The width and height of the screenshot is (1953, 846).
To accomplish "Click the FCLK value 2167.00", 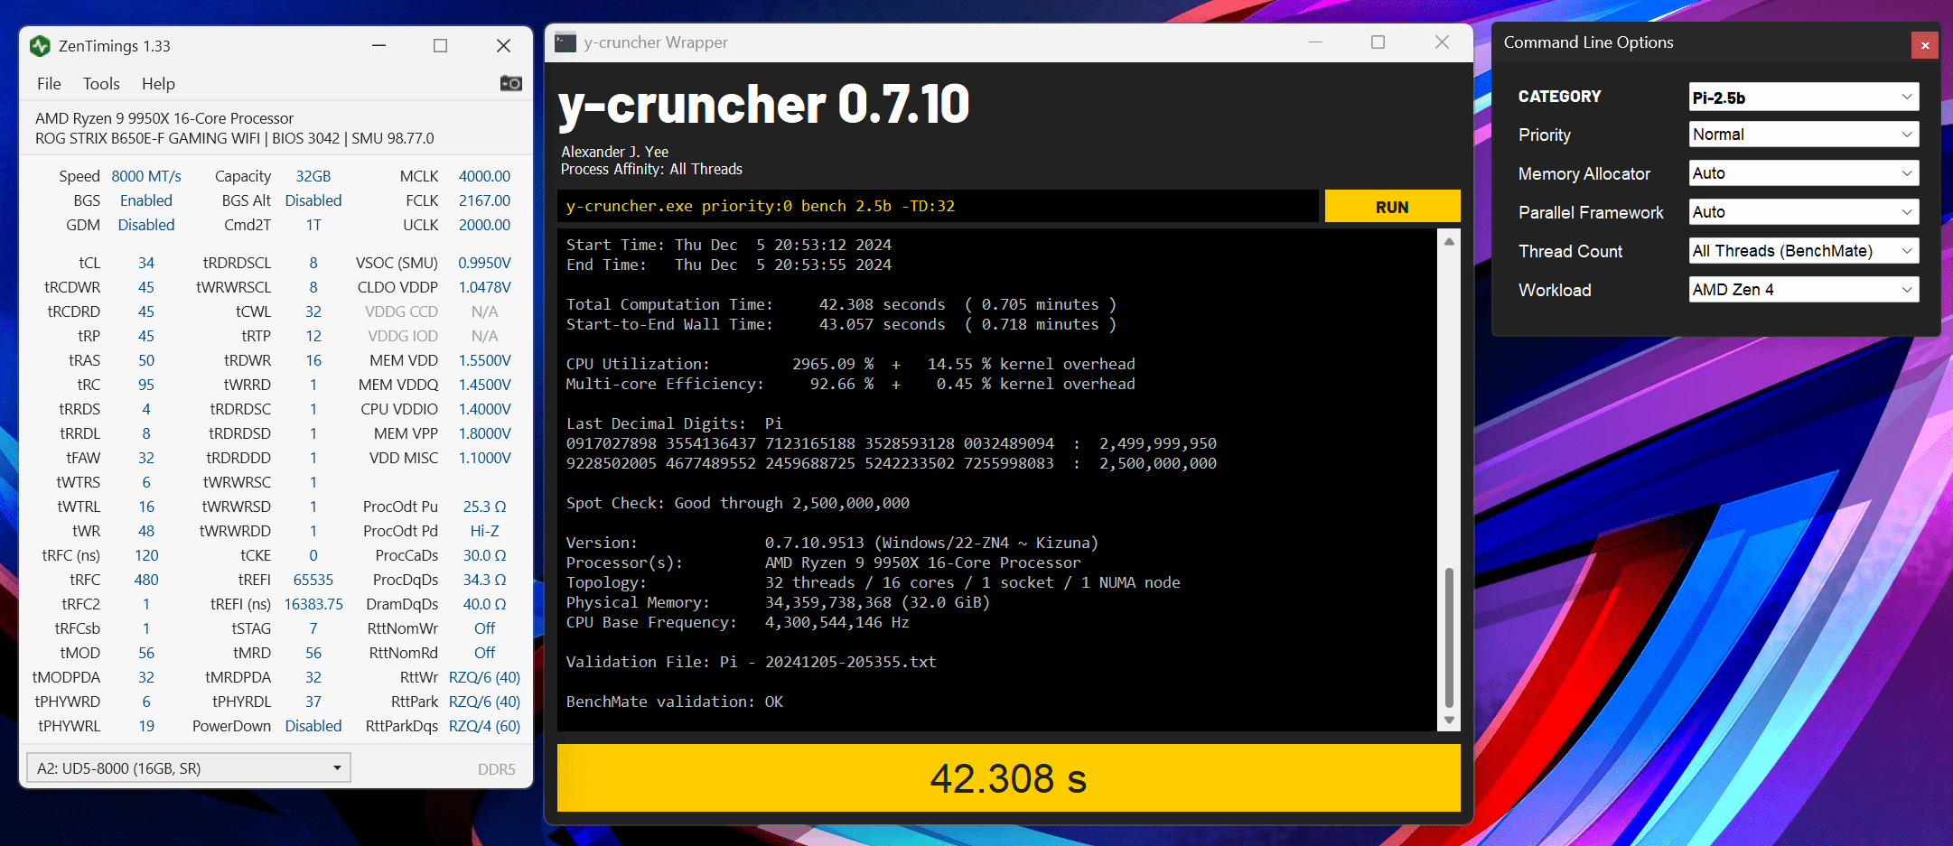I will click(x=484, y=200).
